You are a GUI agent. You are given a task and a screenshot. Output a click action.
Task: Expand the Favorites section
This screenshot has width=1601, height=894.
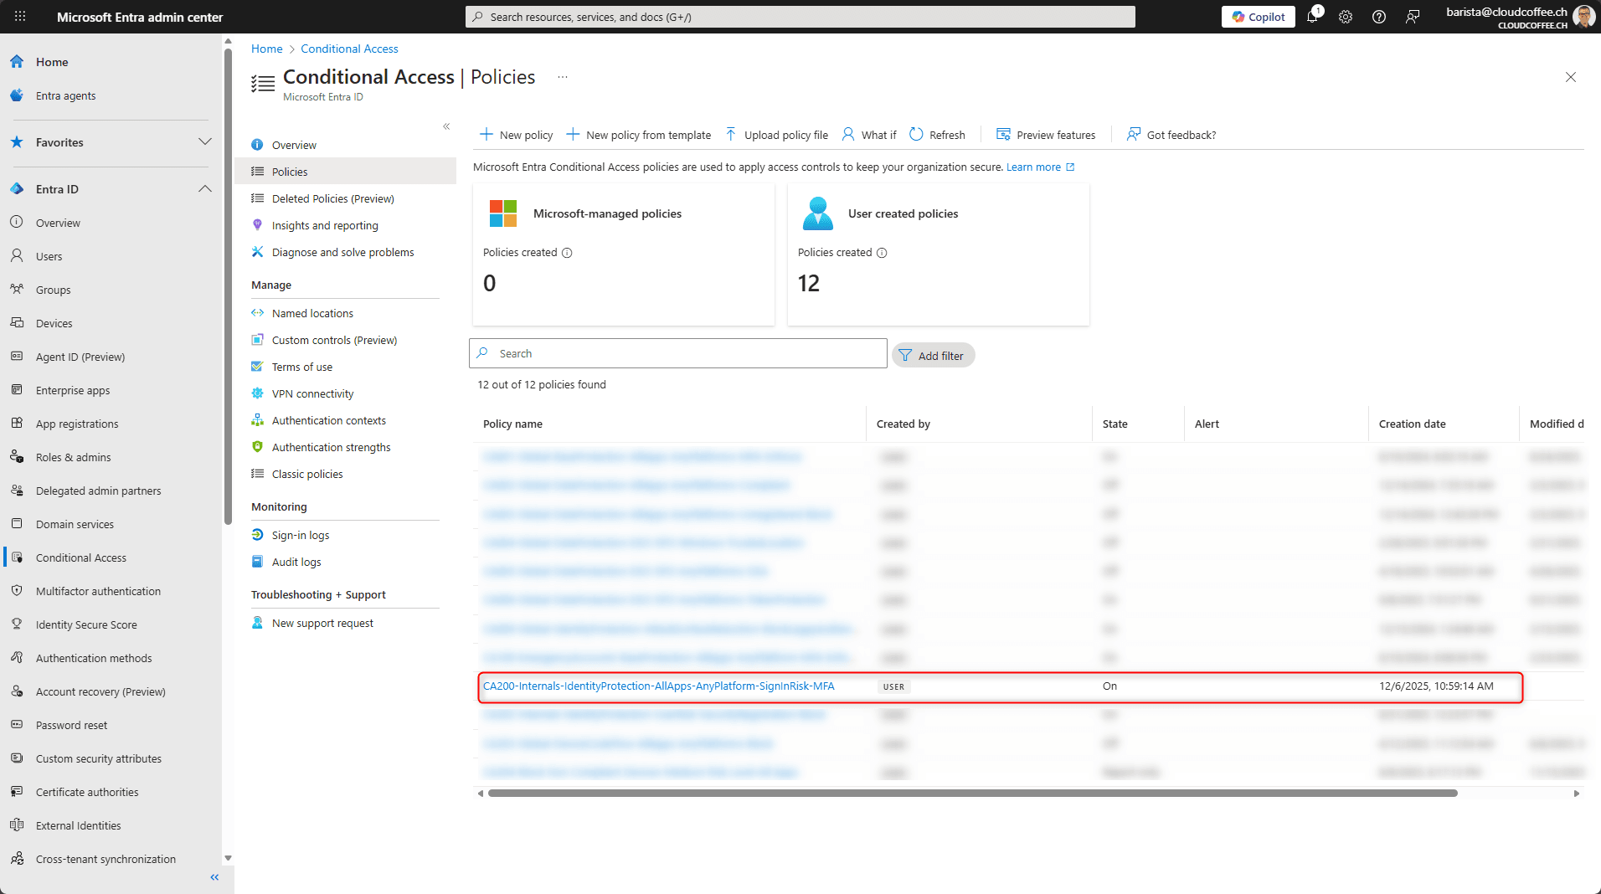[205, 142]
